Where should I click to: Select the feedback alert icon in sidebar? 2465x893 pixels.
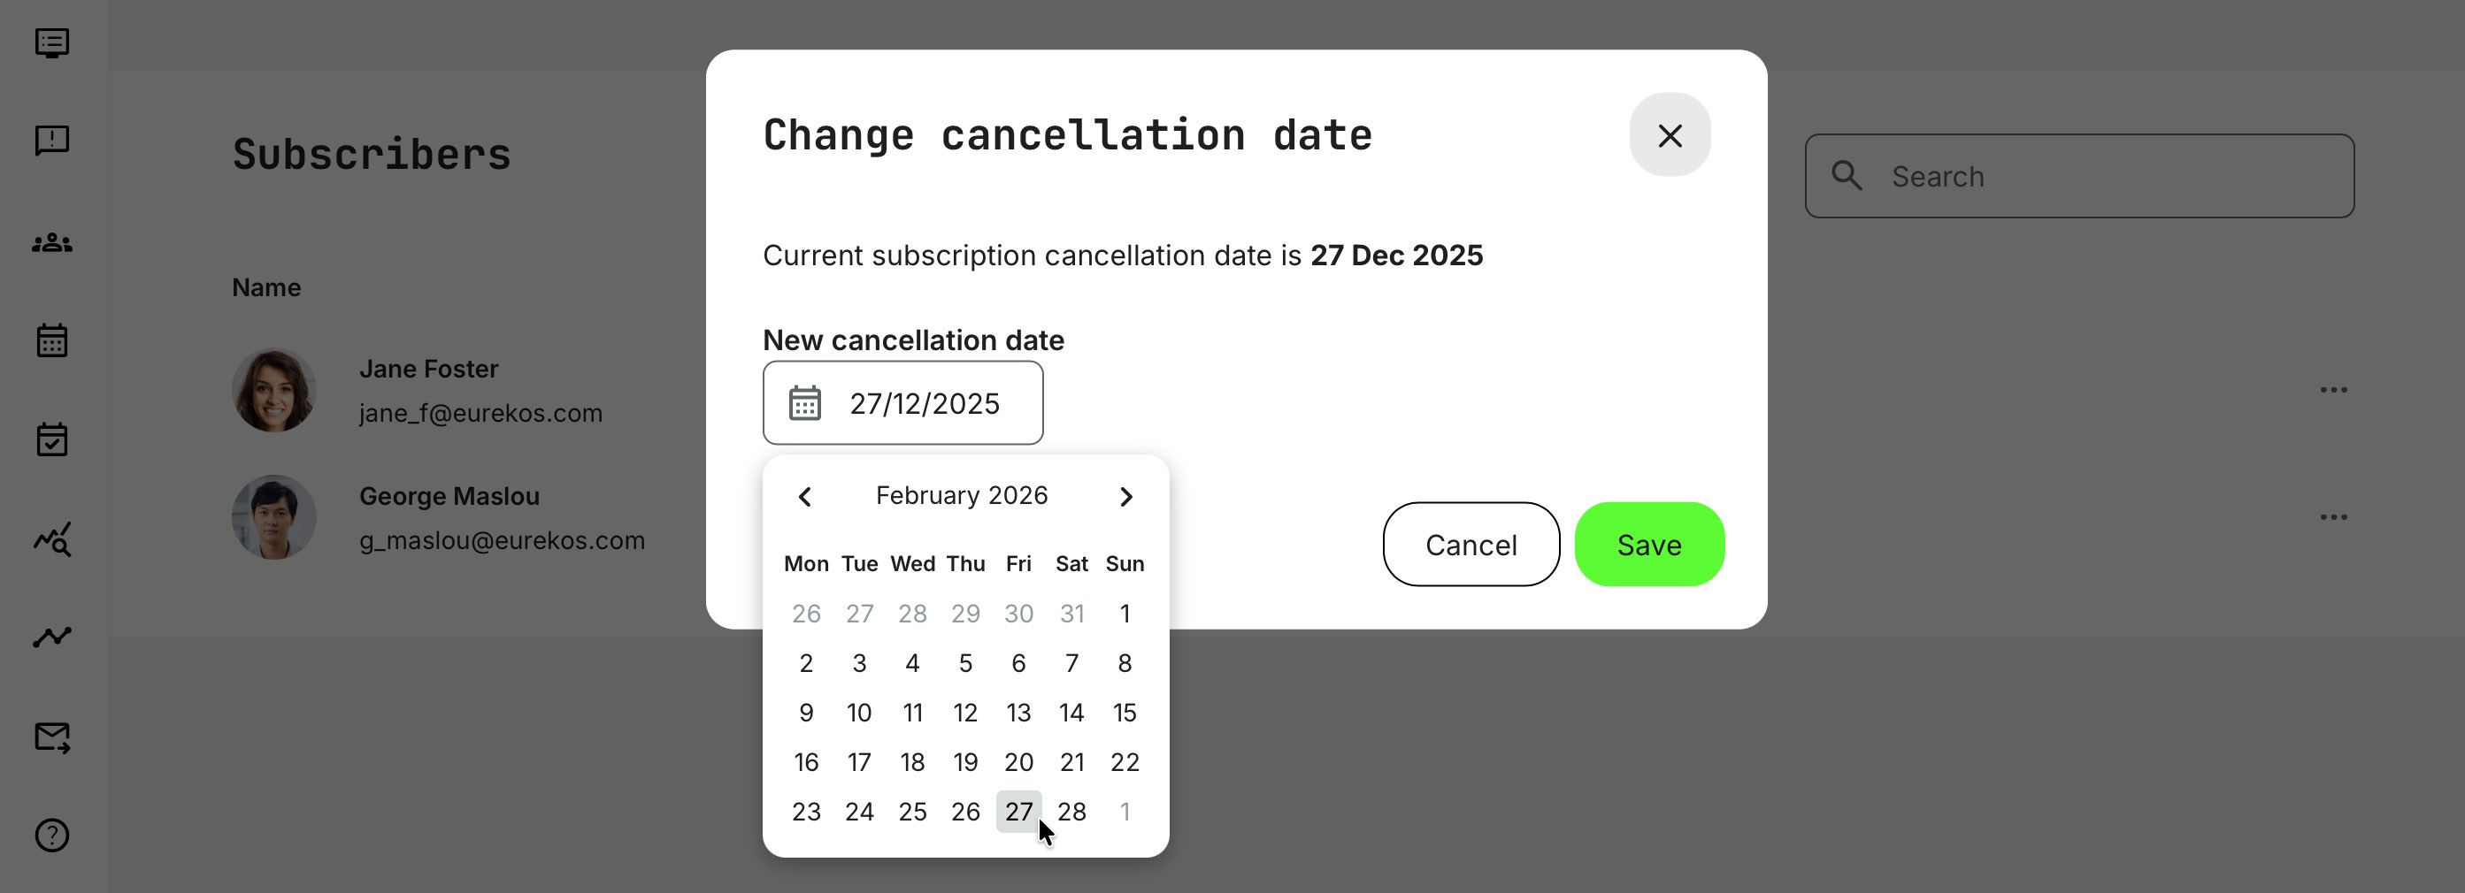52,140
